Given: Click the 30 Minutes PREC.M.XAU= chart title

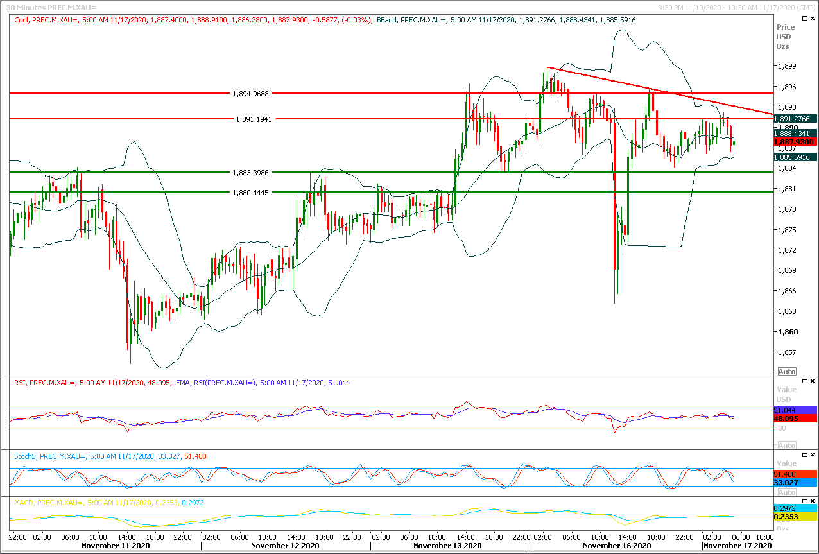Looking at the screenshot, I should click(51, 7).
